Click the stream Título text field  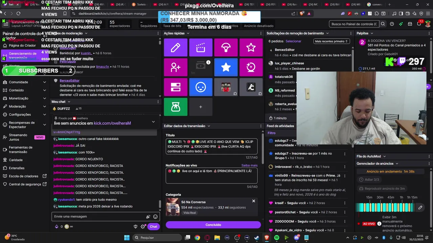pyautogui.click(x=211, y=146)
